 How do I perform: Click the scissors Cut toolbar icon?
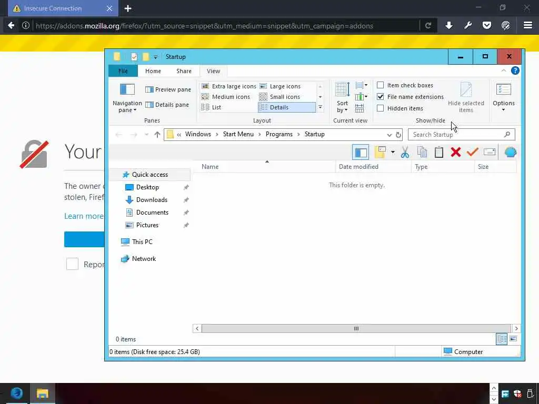[x=405, y=152]
